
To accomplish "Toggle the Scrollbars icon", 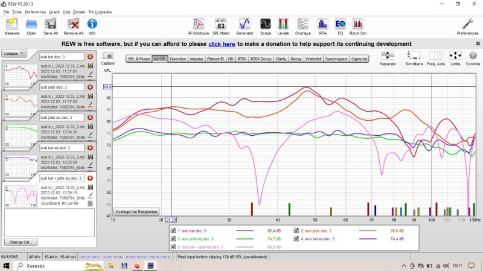I will pyautogui.click(x=414, y=58).
